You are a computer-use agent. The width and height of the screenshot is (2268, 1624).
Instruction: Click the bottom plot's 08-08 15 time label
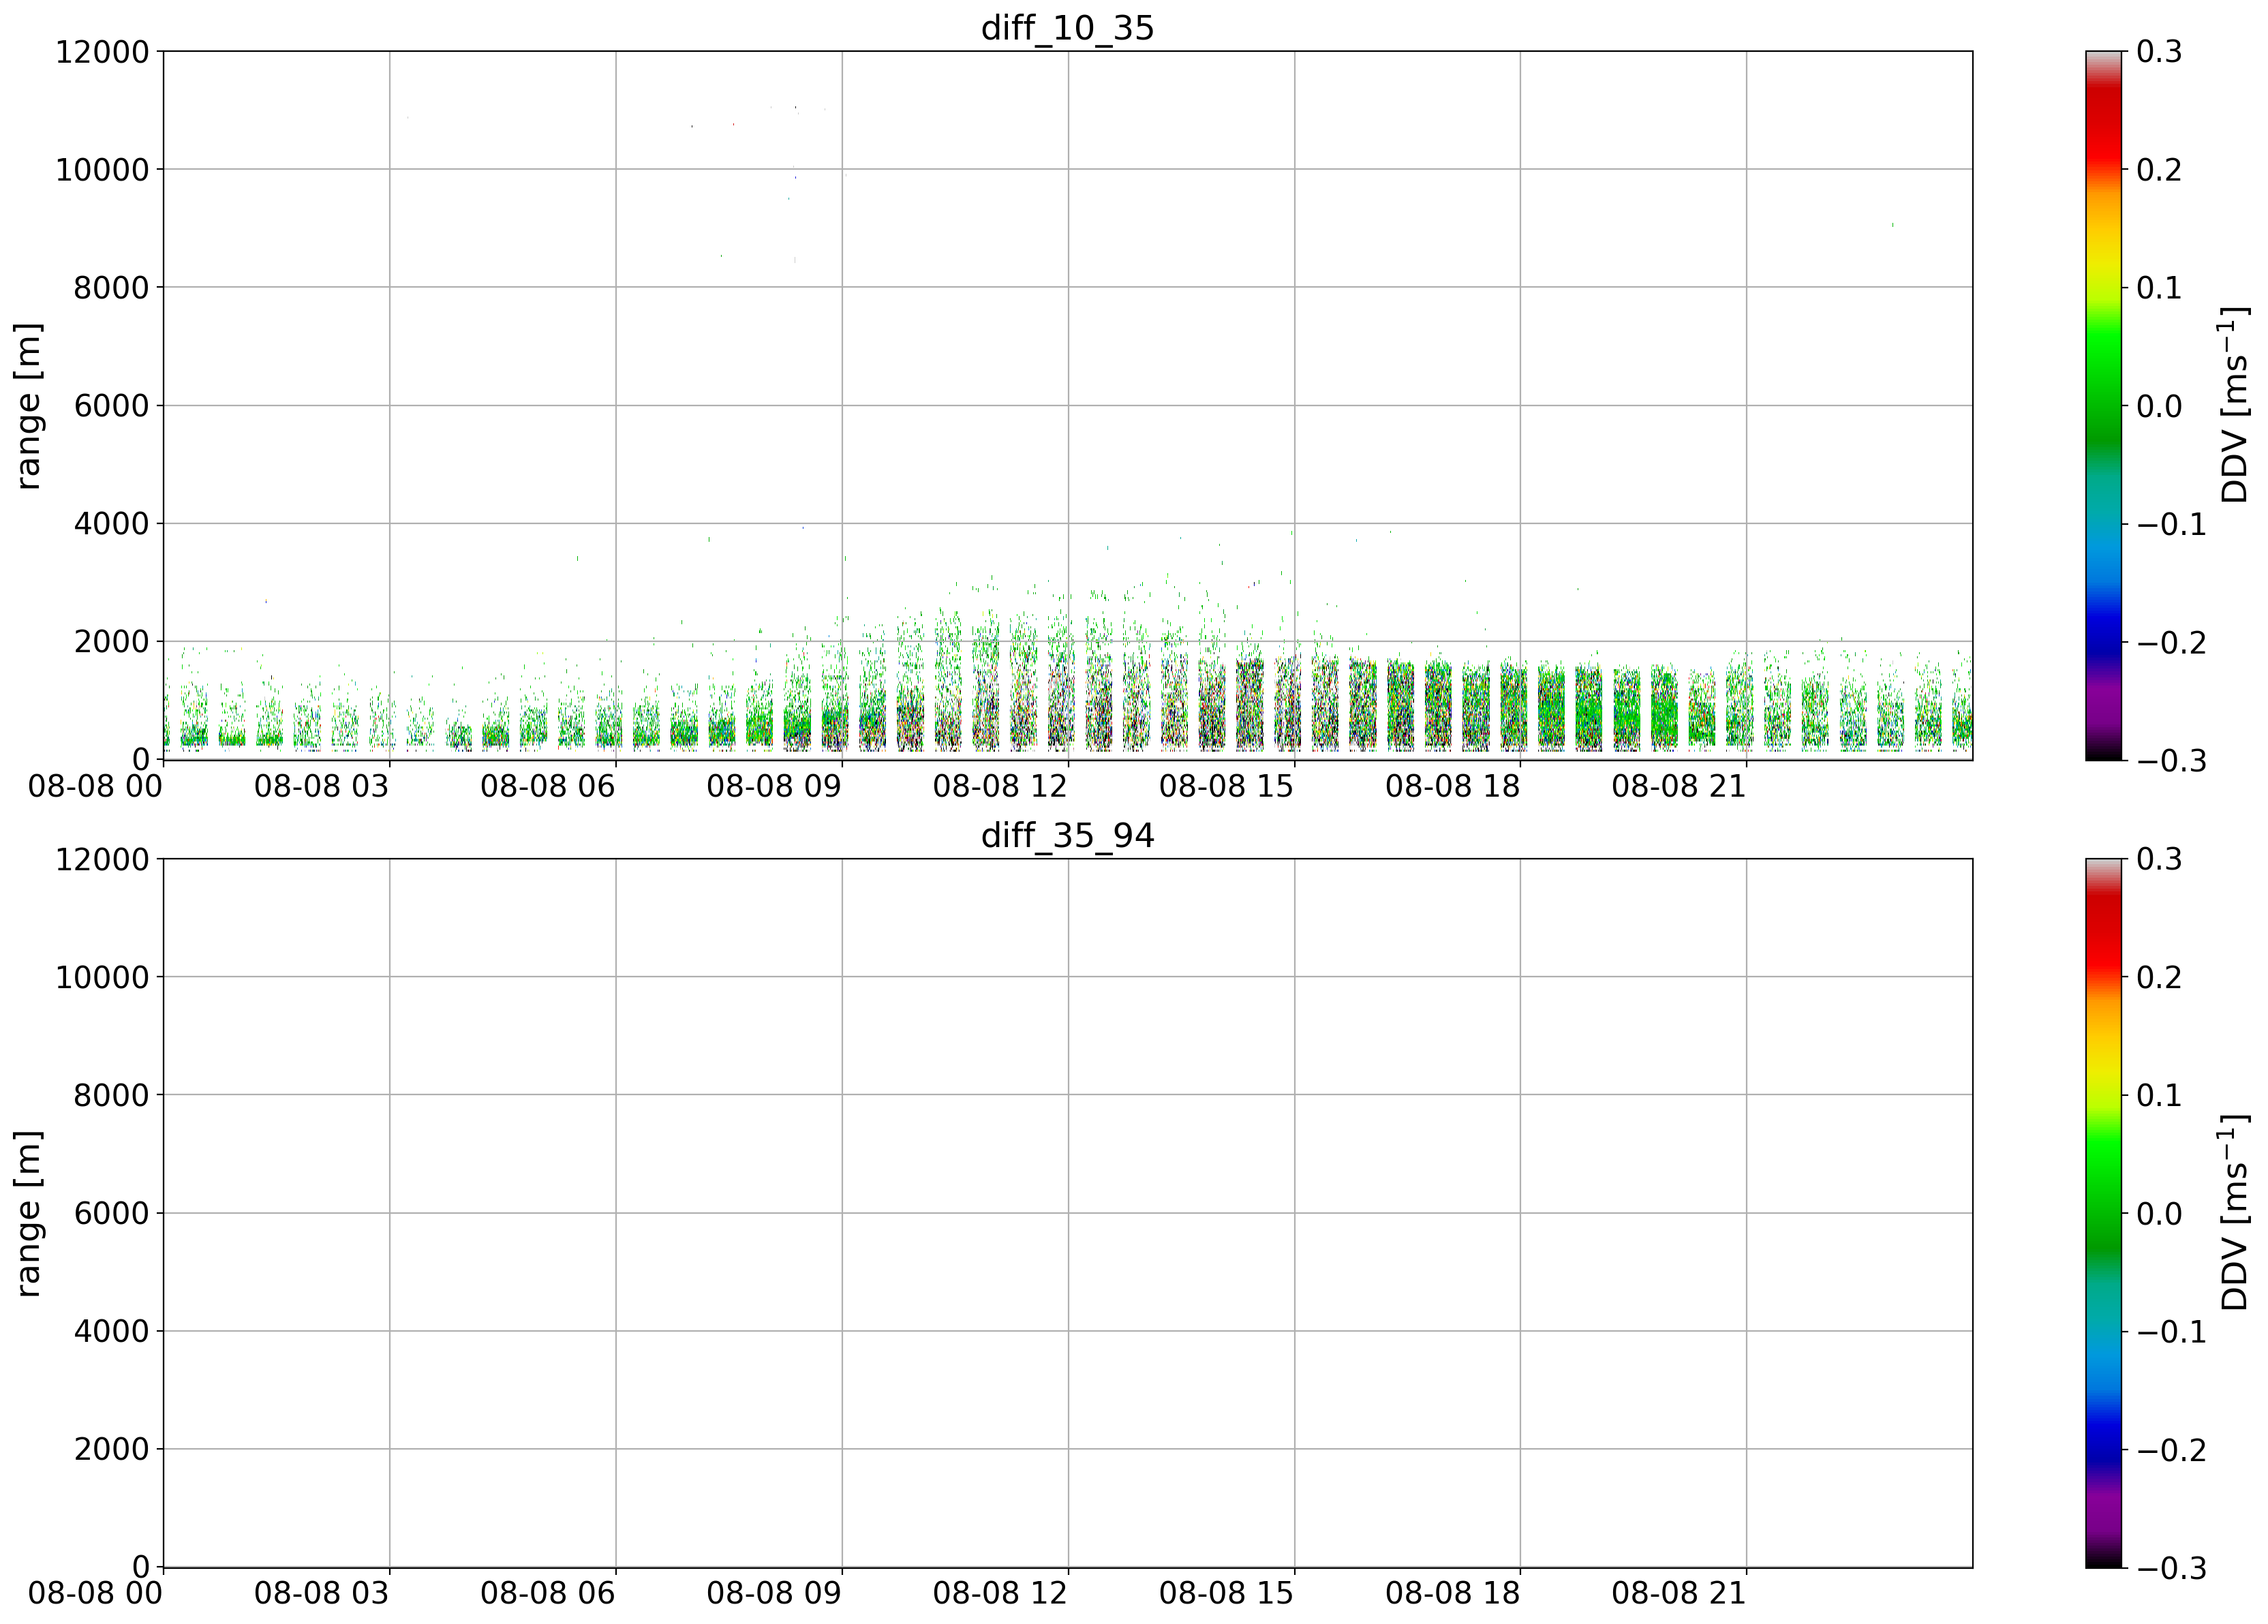(1226, 1594)
